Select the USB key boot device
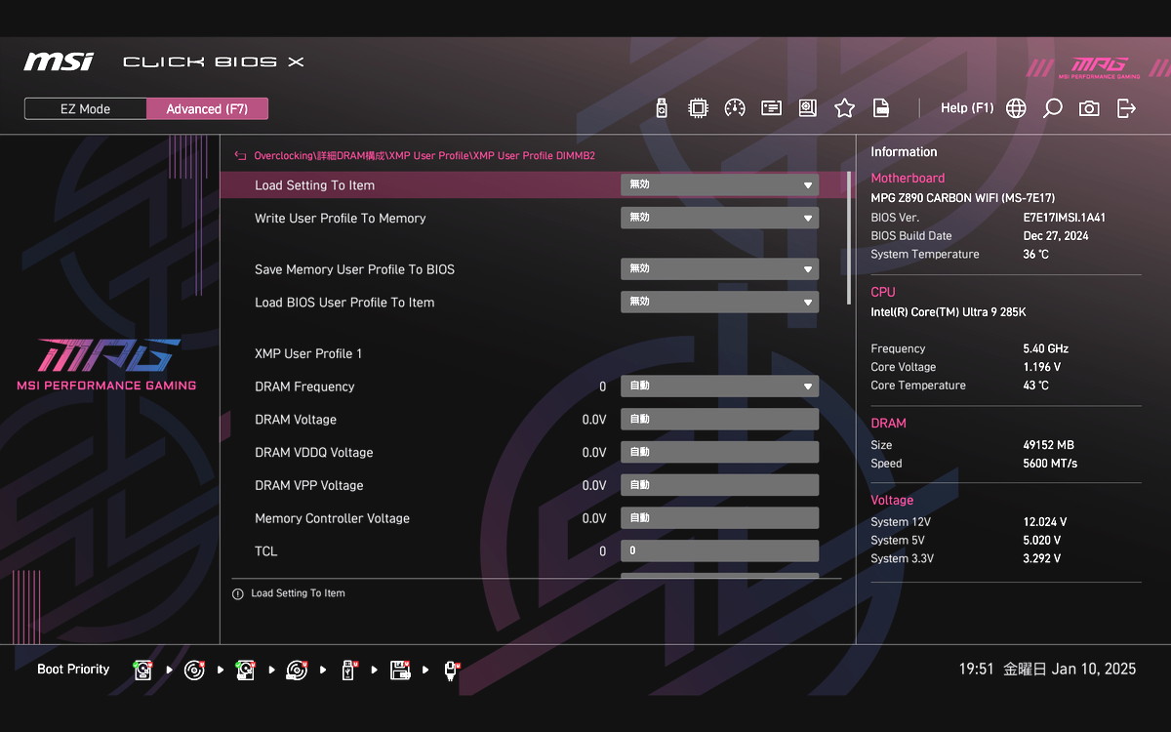Viewport: 1171px width, 732px height. (x=348, y=670)
